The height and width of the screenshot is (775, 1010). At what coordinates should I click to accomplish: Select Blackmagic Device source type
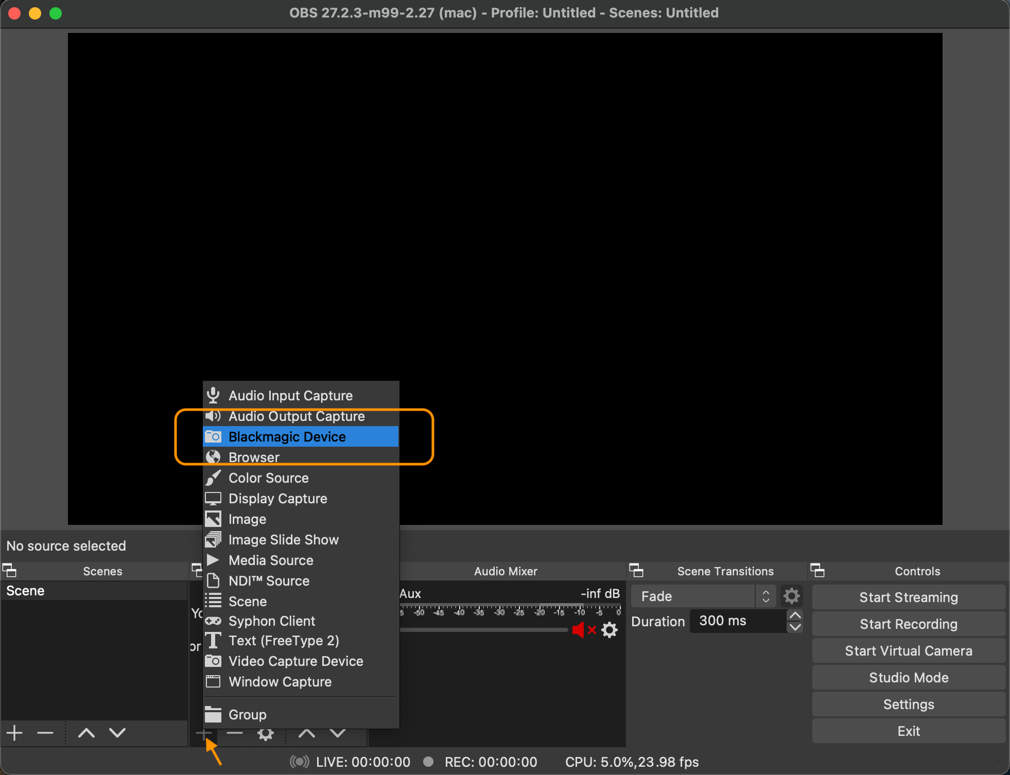click(x=287, y=436)
